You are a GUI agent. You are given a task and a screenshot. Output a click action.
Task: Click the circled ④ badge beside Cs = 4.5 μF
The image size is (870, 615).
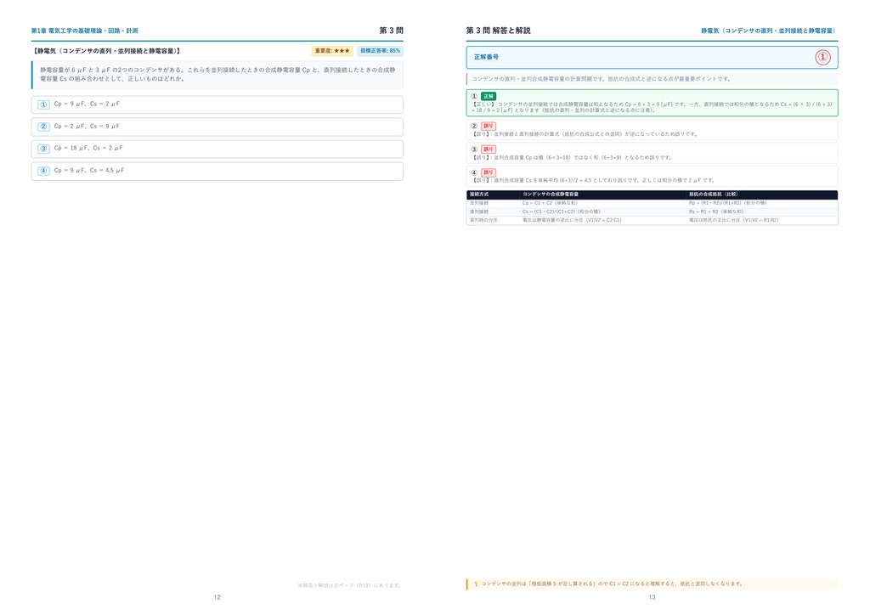(44, 171)
